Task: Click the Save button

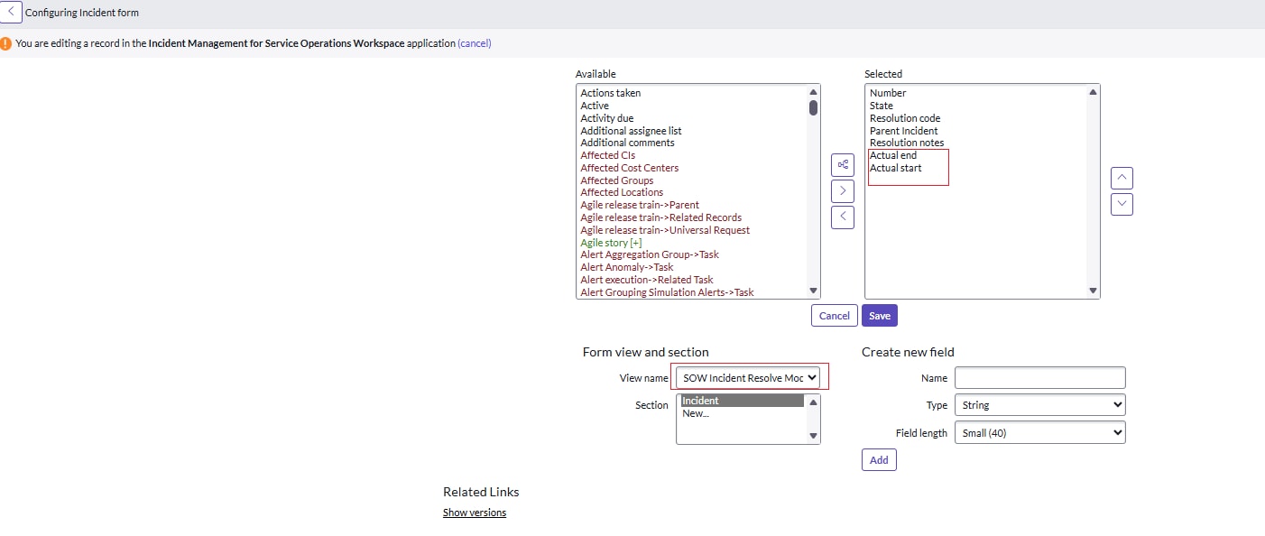Action: 880,316
